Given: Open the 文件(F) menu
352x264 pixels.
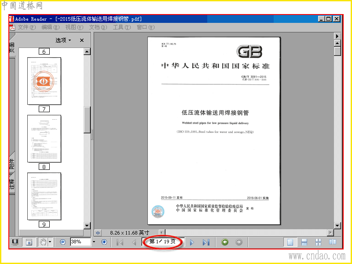Looking at the screenshot, I should [x=27, y=27].
